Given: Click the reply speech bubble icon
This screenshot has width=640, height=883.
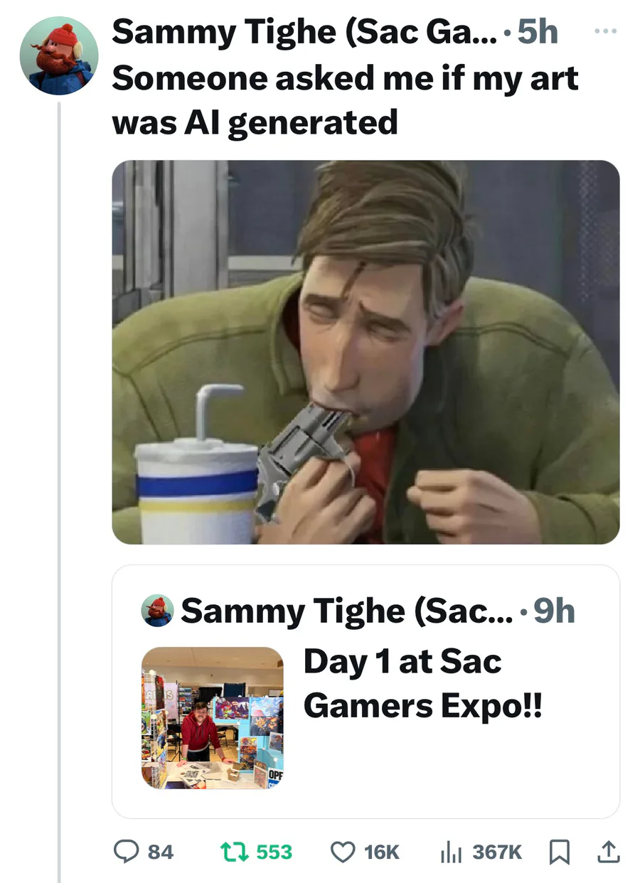Looking at the screenshot, I should point(127,851).
